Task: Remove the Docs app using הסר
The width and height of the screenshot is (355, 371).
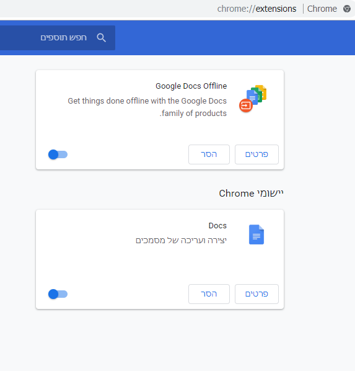Action: click(209, 294)
